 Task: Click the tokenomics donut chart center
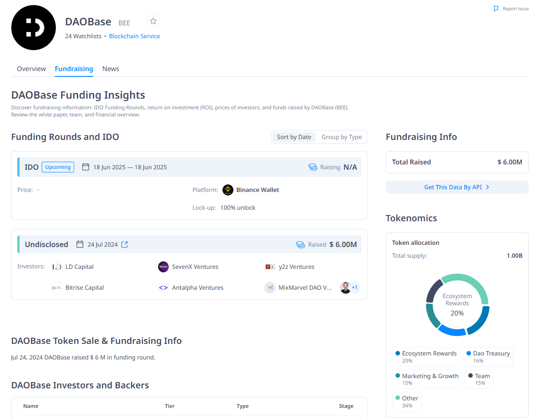(x=457, y=304)
